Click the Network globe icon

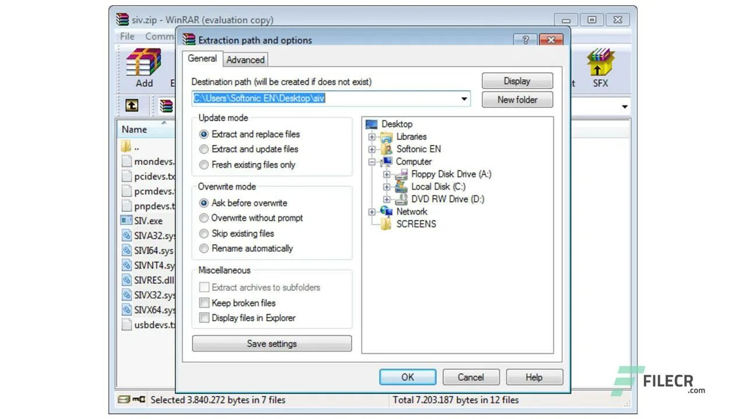pyautogui.click(x=386, y=211)
